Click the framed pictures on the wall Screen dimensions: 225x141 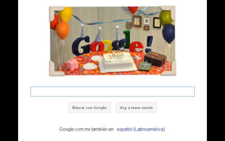(143, 23)
